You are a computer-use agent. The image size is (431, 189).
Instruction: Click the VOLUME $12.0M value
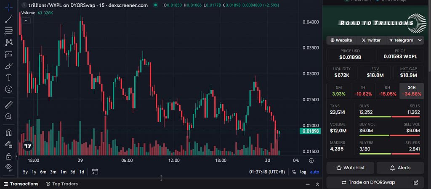pyautogui.click(x=338, y=131)
